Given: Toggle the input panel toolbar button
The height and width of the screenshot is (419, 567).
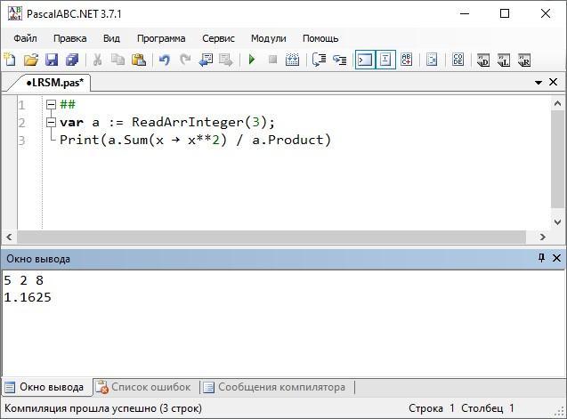Looking at the screenshot, I should coord(385,60).
